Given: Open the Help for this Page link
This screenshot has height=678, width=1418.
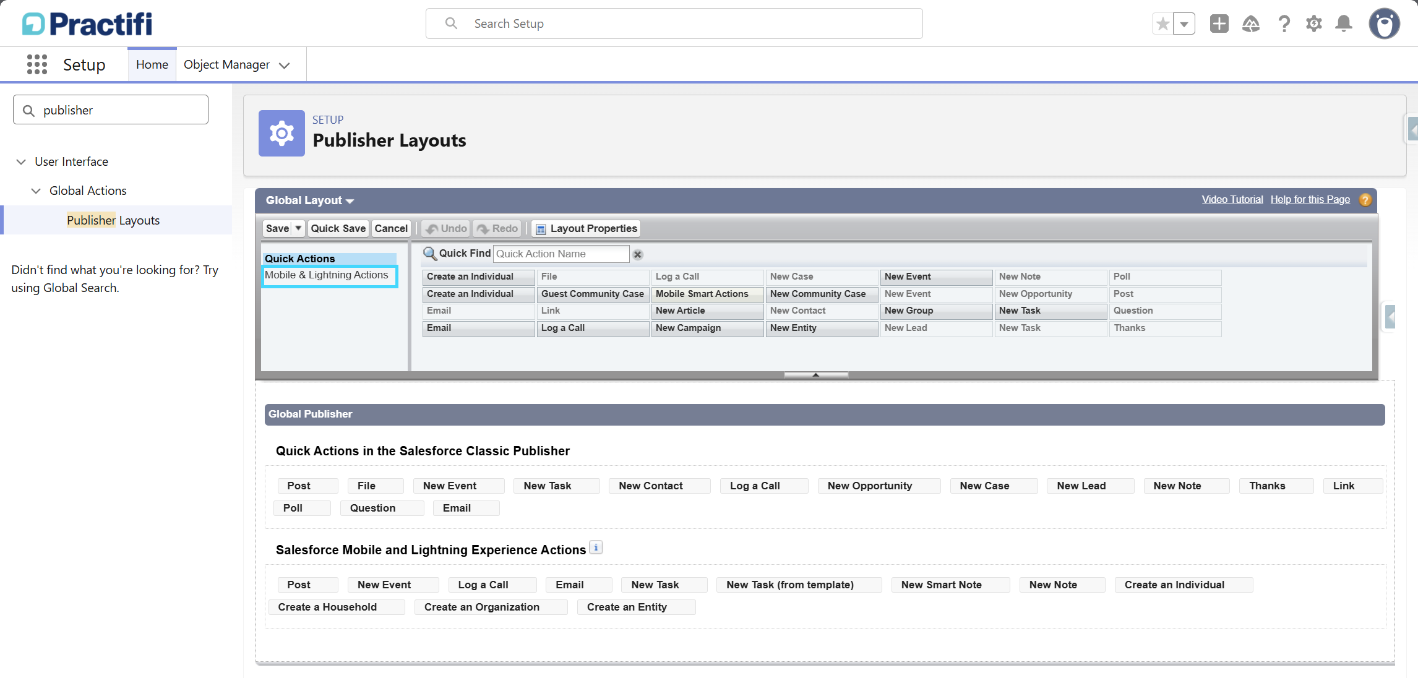Looking at the screenshot, I should tap(1310, 199).
